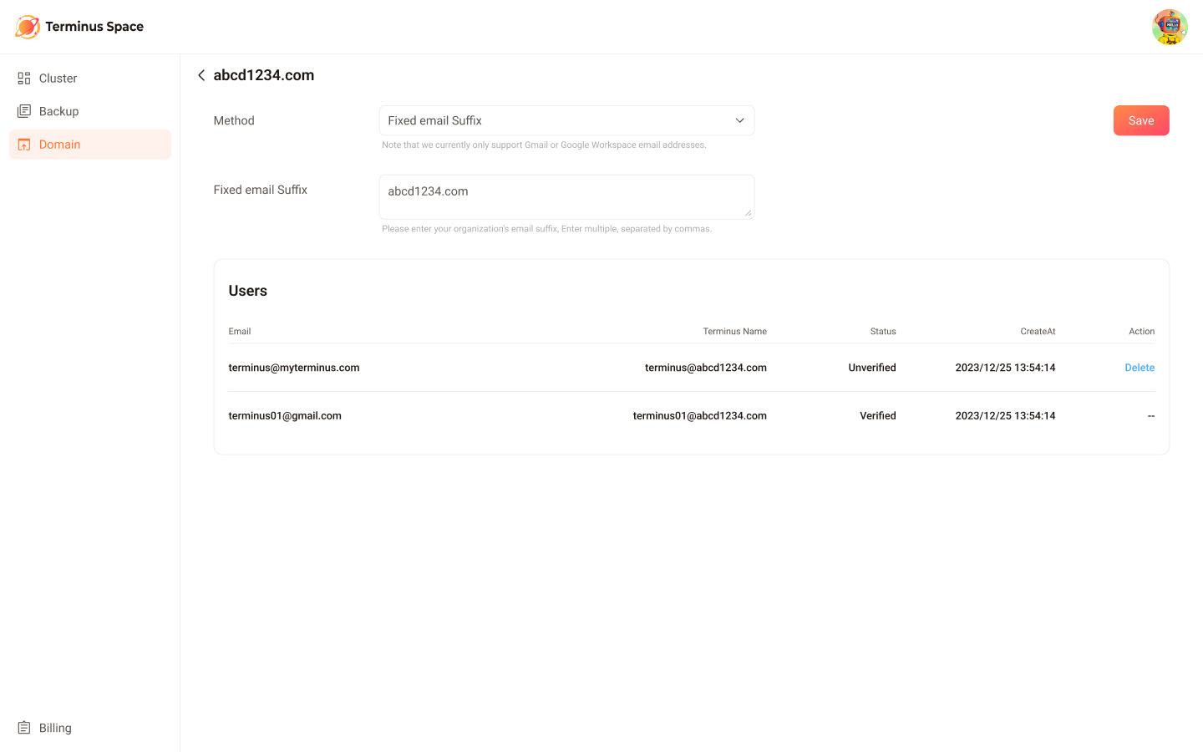1203x752 pixels.
Task: Click the terminus@abcd1234.com name cell
Action: pyautogui.click(x=706, y=368)
